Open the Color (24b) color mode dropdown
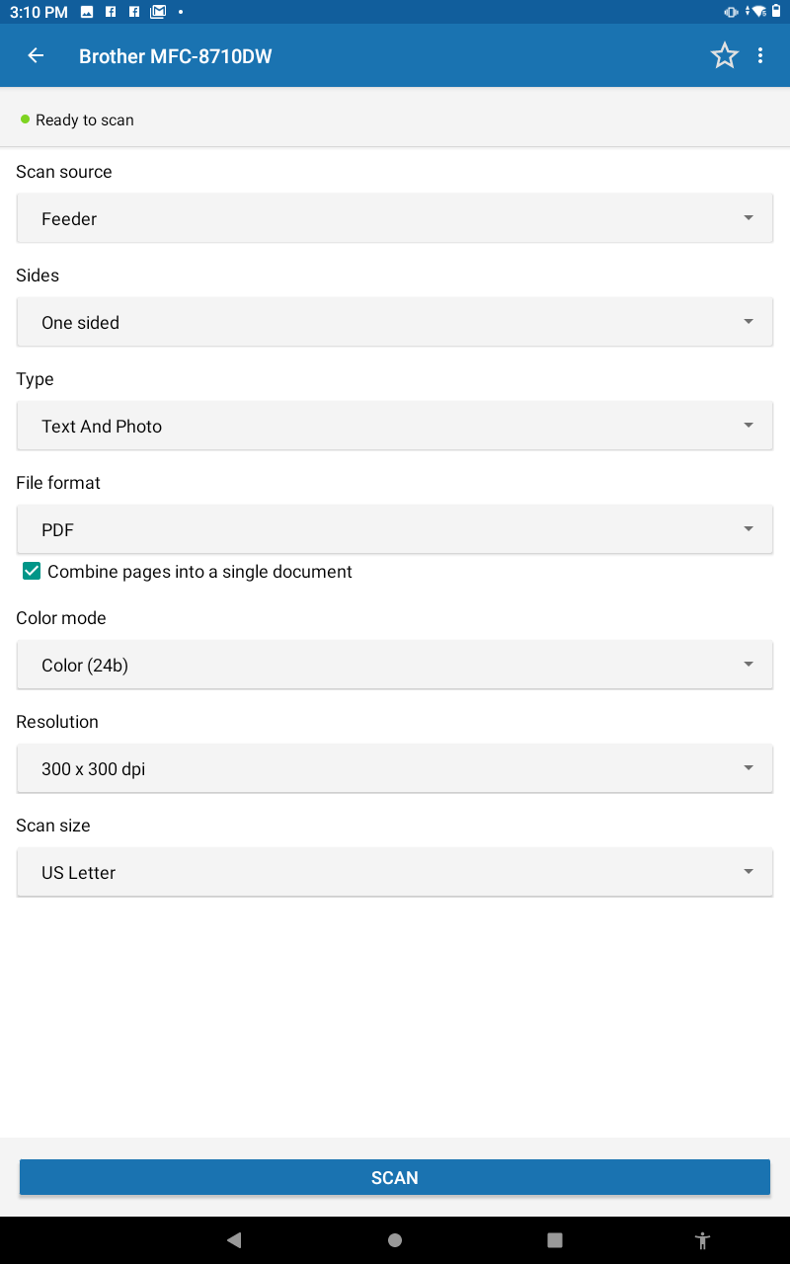The height and width of the screenshot is (1264, 790). pos(395,665)
